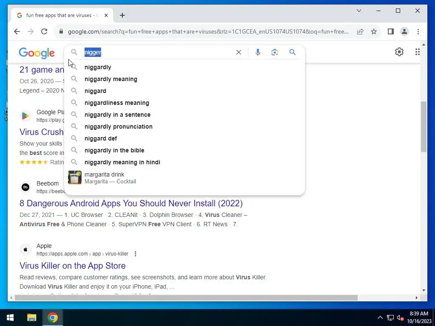
Task: Click the 'Beebom' source name
Action: (x=48, y=183)
